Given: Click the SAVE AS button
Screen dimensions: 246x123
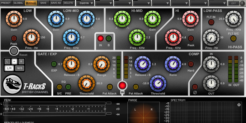Looking at the screenshot, I should [x=56, y=3].
